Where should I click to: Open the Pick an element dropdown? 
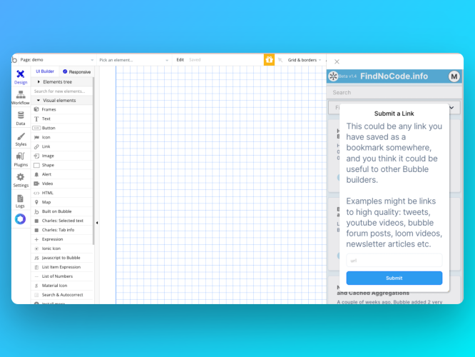pos(133,60)
